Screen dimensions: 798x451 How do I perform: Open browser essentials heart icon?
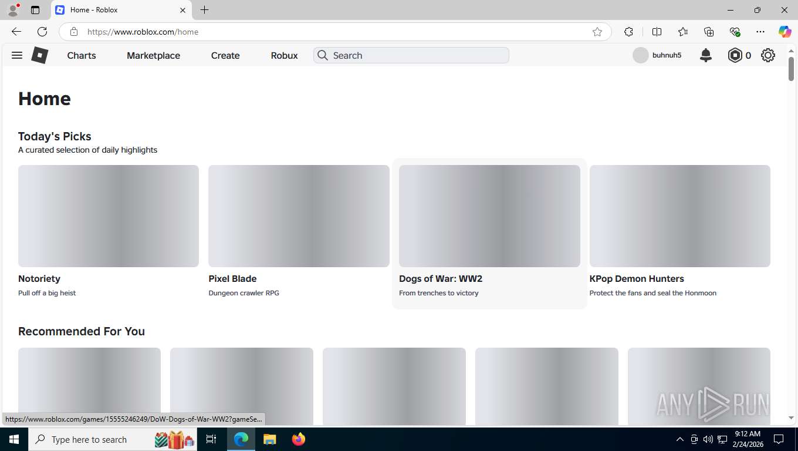[735, 32]
